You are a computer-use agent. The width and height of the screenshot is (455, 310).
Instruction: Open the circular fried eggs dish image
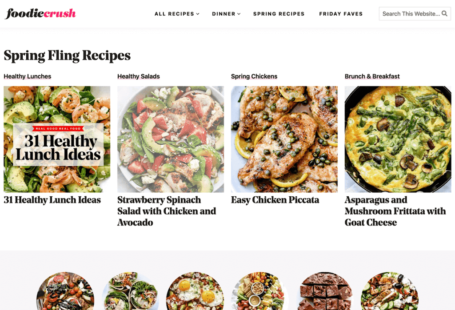coord(196,291)
